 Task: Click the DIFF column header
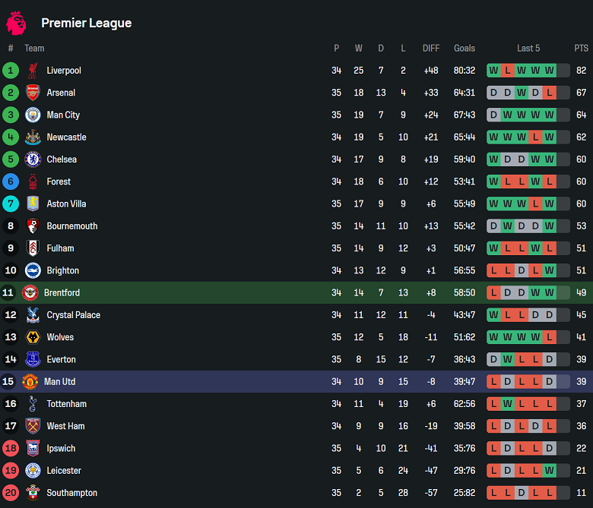tap(431, 48)
